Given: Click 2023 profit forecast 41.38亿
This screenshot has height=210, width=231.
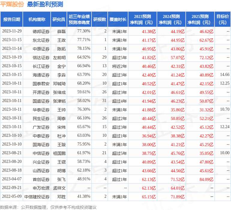Looking at the screenshot, I should [x=149, y=31].
